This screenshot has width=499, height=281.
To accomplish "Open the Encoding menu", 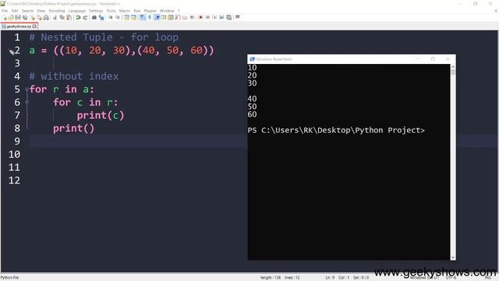I will click(57, 11).
